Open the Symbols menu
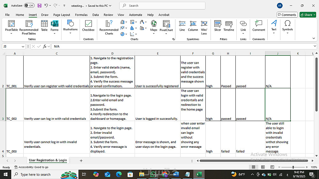Screen dimensions: 319x179 pyautogui.click(x=287, y=27)
